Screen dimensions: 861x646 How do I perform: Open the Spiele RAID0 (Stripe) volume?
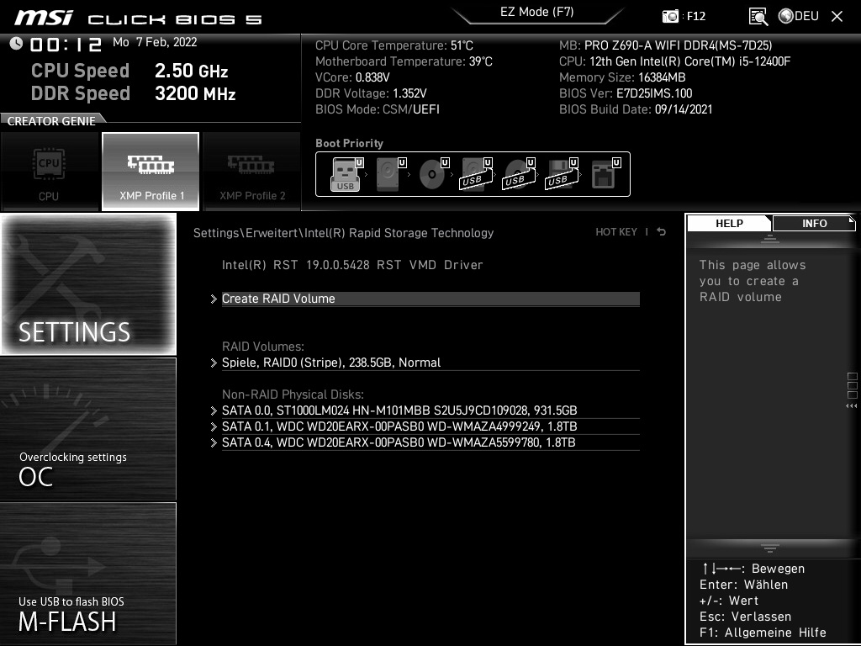[x=430, y=363]
